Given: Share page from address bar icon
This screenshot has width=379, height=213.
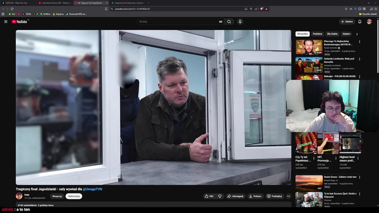Looking at the screenshot, I should pyautogui.click(x=256, y=9).
